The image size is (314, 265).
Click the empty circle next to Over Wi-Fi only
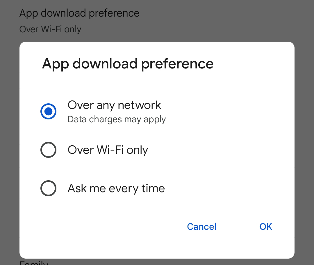click(48, 150)
